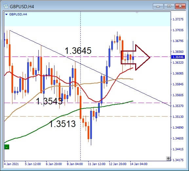Click the 1.37275 price scale value
This screenshot has height=171, width=189.
point(178,19)
